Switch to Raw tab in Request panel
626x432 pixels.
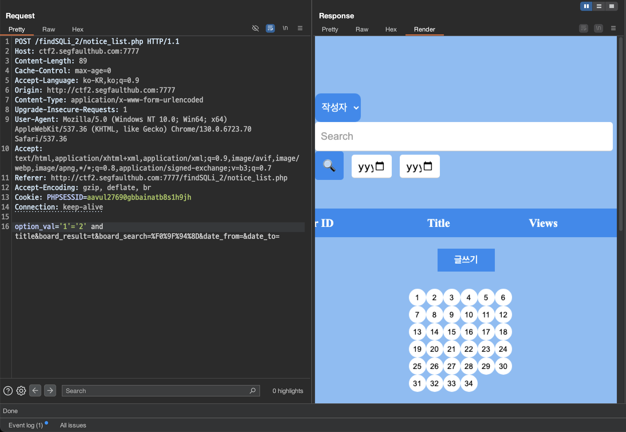point(48,29)
